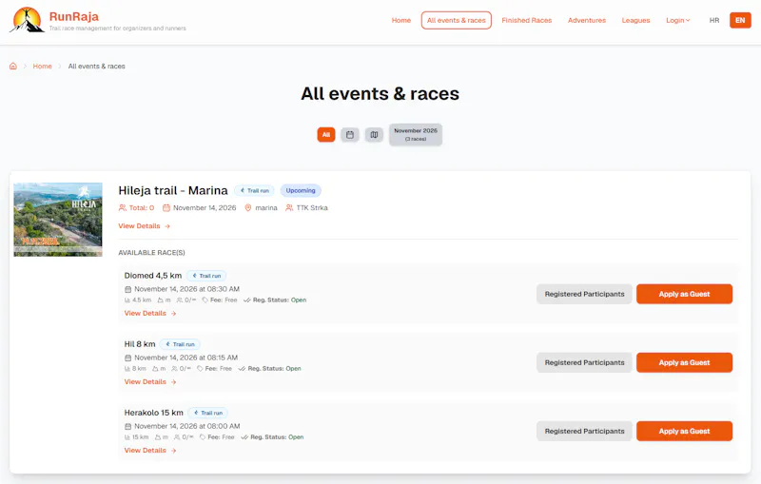This screenshot has width=761, height=484.
Task: Open View Details for Herakolo 15 km
Action: click(x=150, y=451)
